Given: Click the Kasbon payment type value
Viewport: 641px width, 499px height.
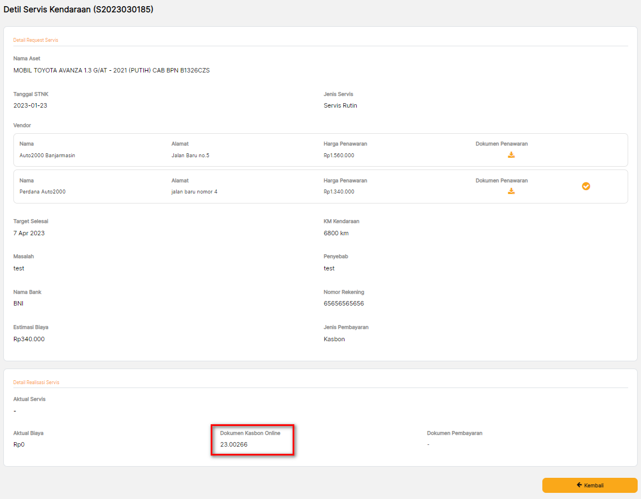Looking at the screenshot, I should (x=334, y=339).
